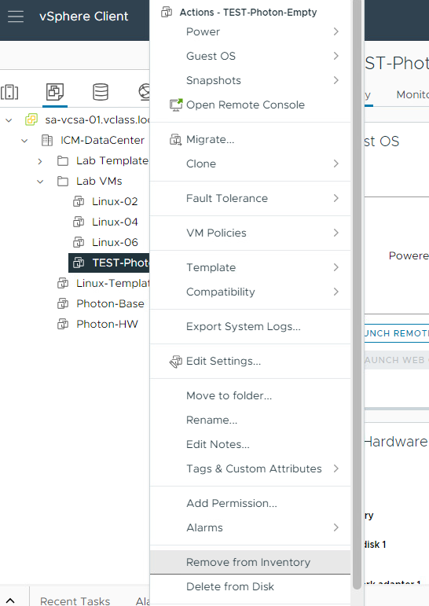
Task: Choose Edit Notes
Action: [x=250, y=444]
